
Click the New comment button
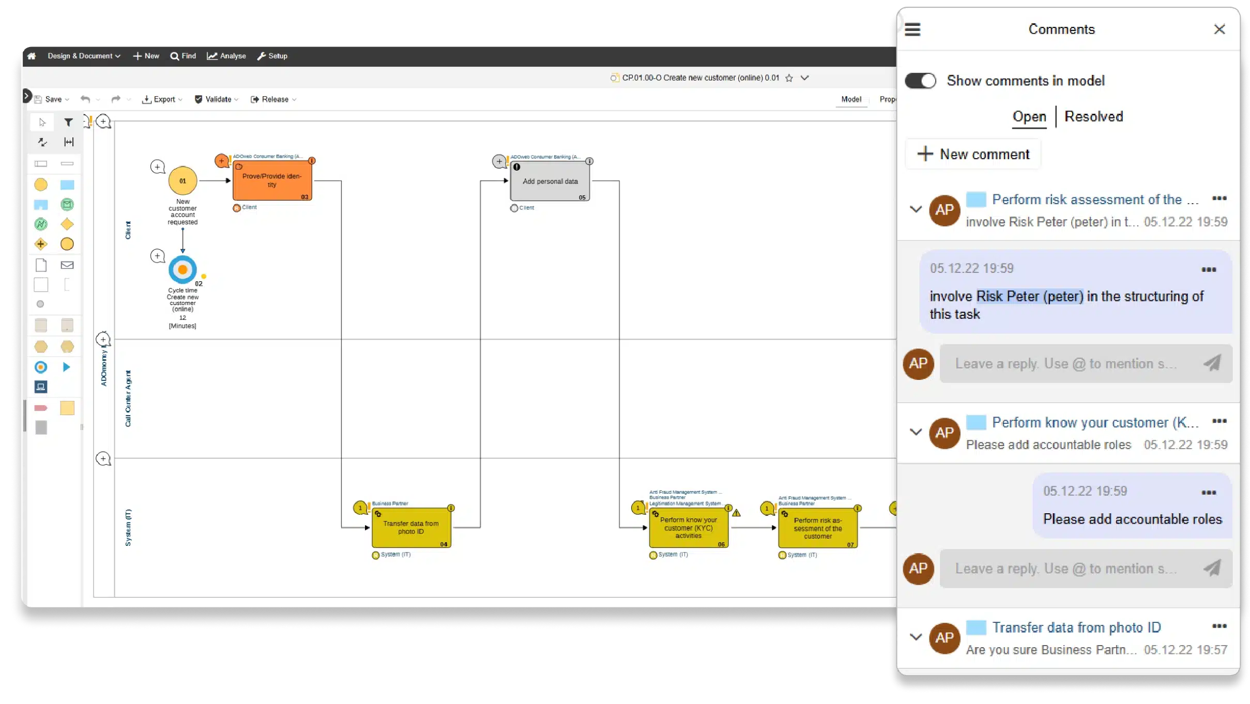coord(973,154)
